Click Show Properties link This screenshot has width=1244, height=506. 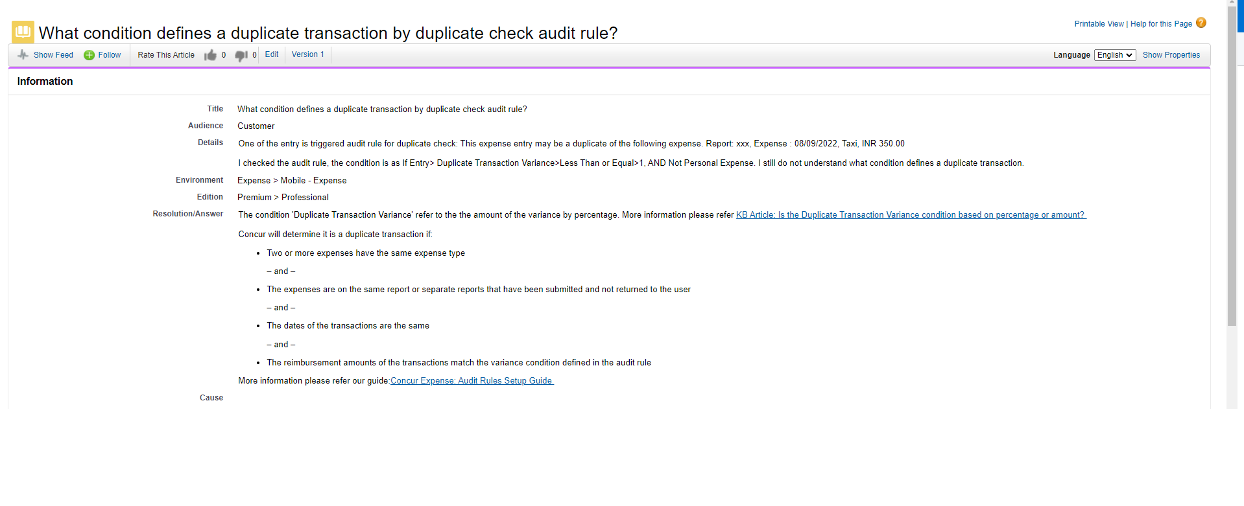1171,55
